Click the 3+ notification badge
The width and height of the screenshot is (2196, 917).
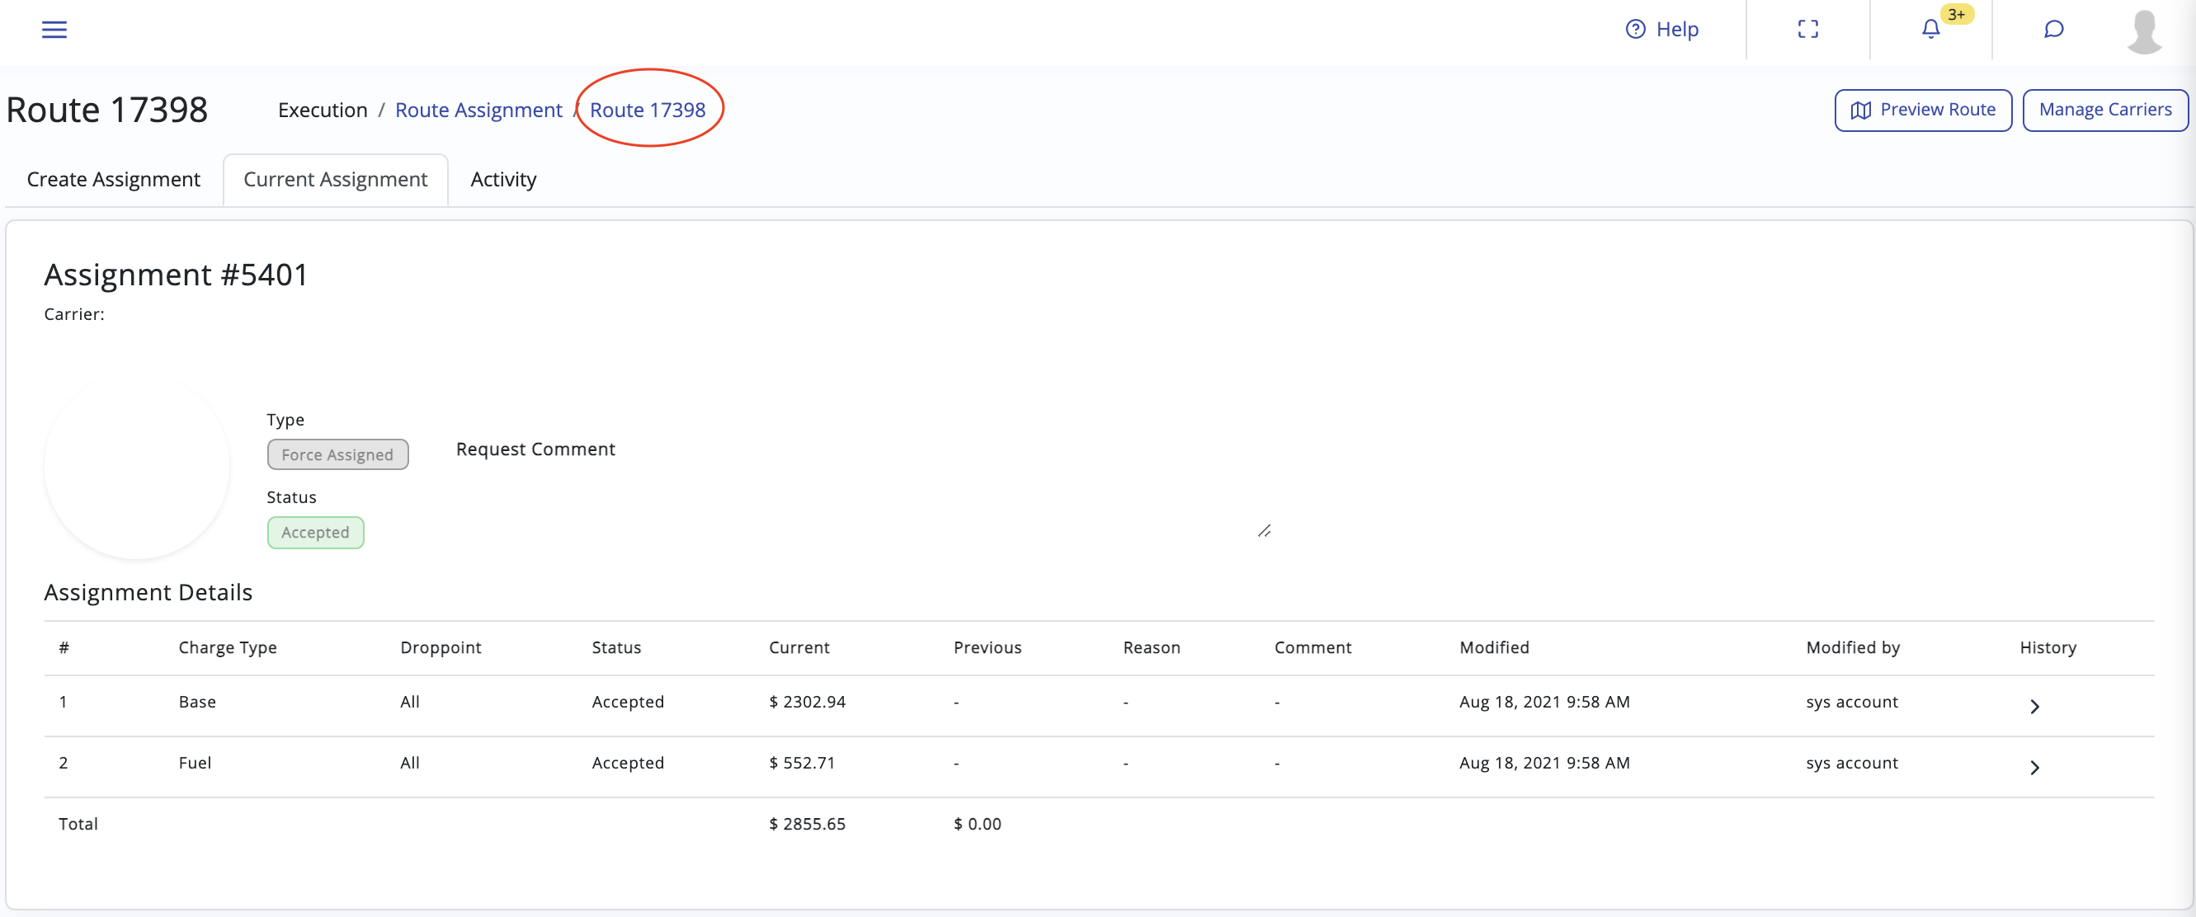pos(1956,15)
